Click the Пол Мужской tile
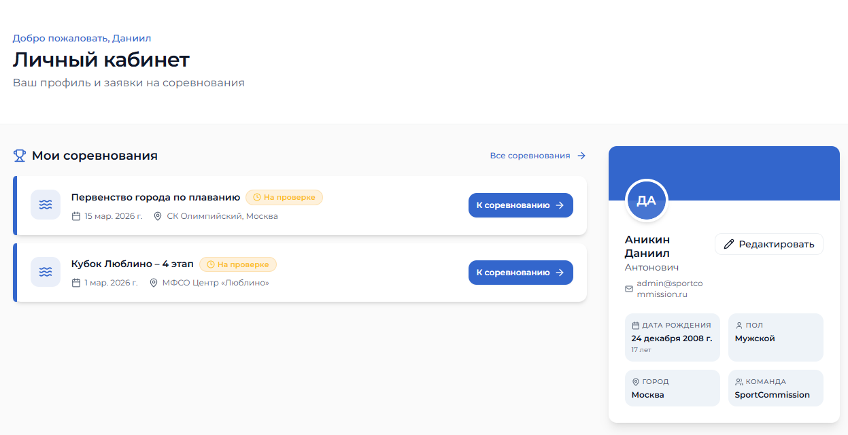This screenshot has width=848, height=435. click(775, 337)
